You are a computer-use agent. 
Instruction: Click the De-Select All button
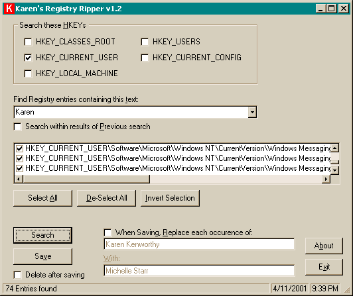pyautogui.click(x=106, y=198)
